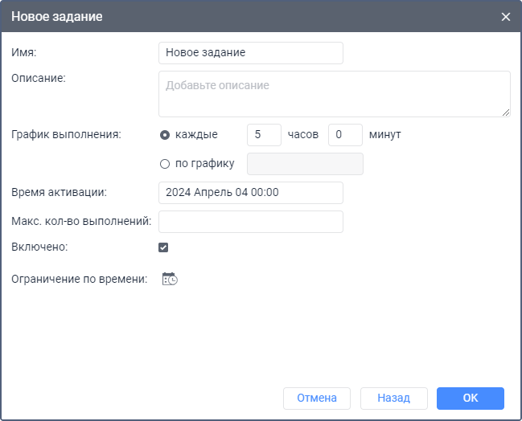Click the «График выполнения:» label text
The image size is (522, 421).
click(66, 135)
